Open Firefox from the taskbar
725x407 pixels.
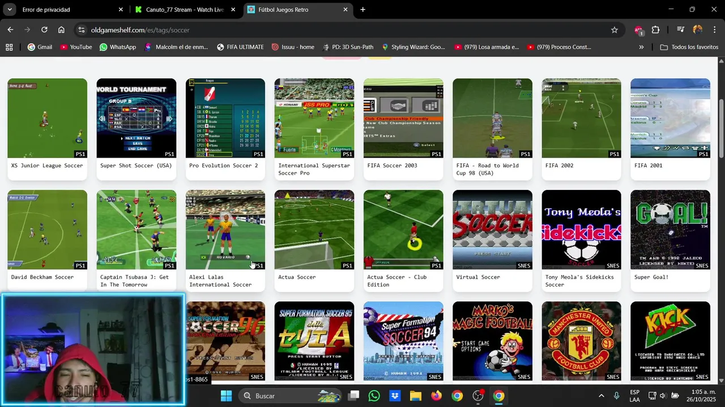(436, 396)
